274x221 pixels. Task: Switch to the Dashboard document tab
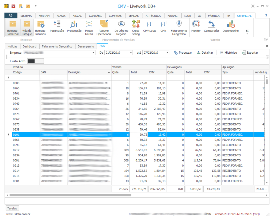click(29, 46)
